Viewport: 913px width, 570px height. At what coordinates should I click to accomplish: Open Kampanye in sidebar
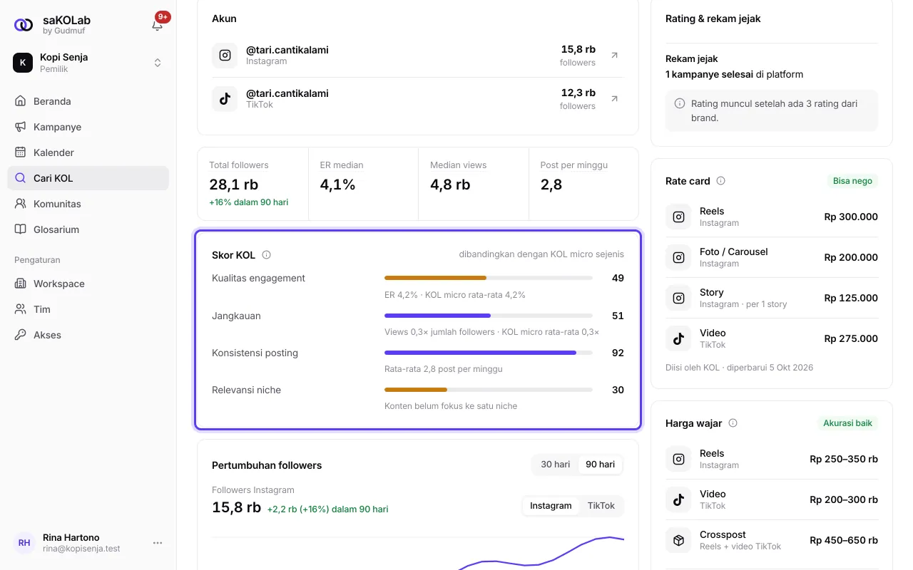coord(88,127)
